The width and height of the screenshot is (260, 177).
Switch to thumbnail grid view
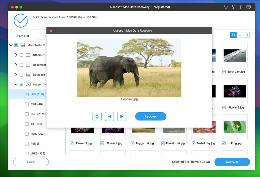click(x=233, y=35)
